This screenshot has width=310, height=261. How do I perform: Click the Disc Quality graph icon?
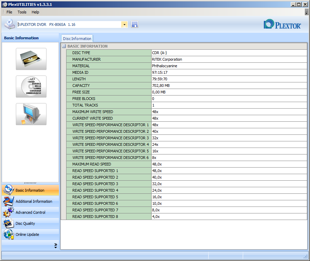(9, 223)
